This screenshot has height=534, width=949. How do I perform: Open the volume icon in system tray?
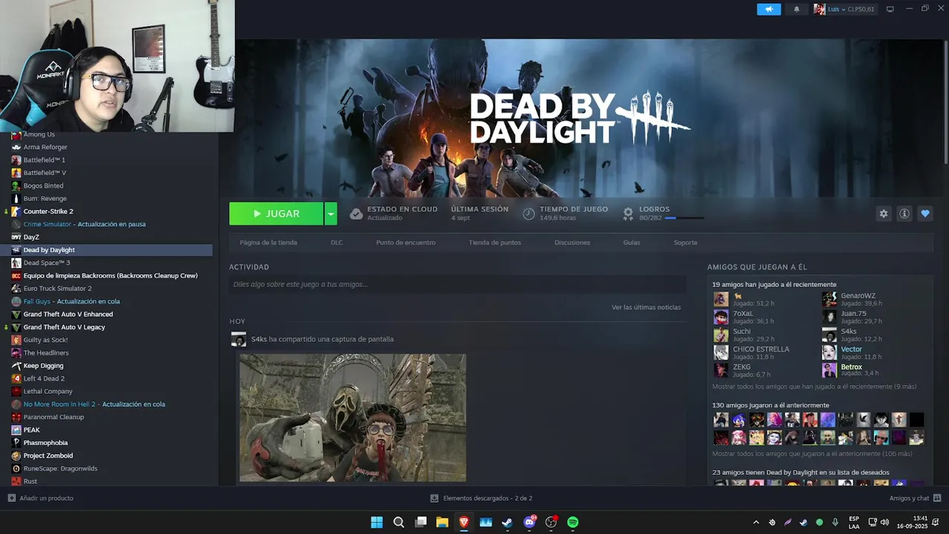(x=885, y=522)
